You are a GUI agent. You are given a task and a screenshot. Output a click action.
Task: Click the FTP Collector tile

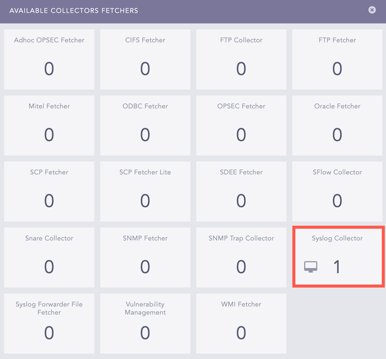click(241, 59)
